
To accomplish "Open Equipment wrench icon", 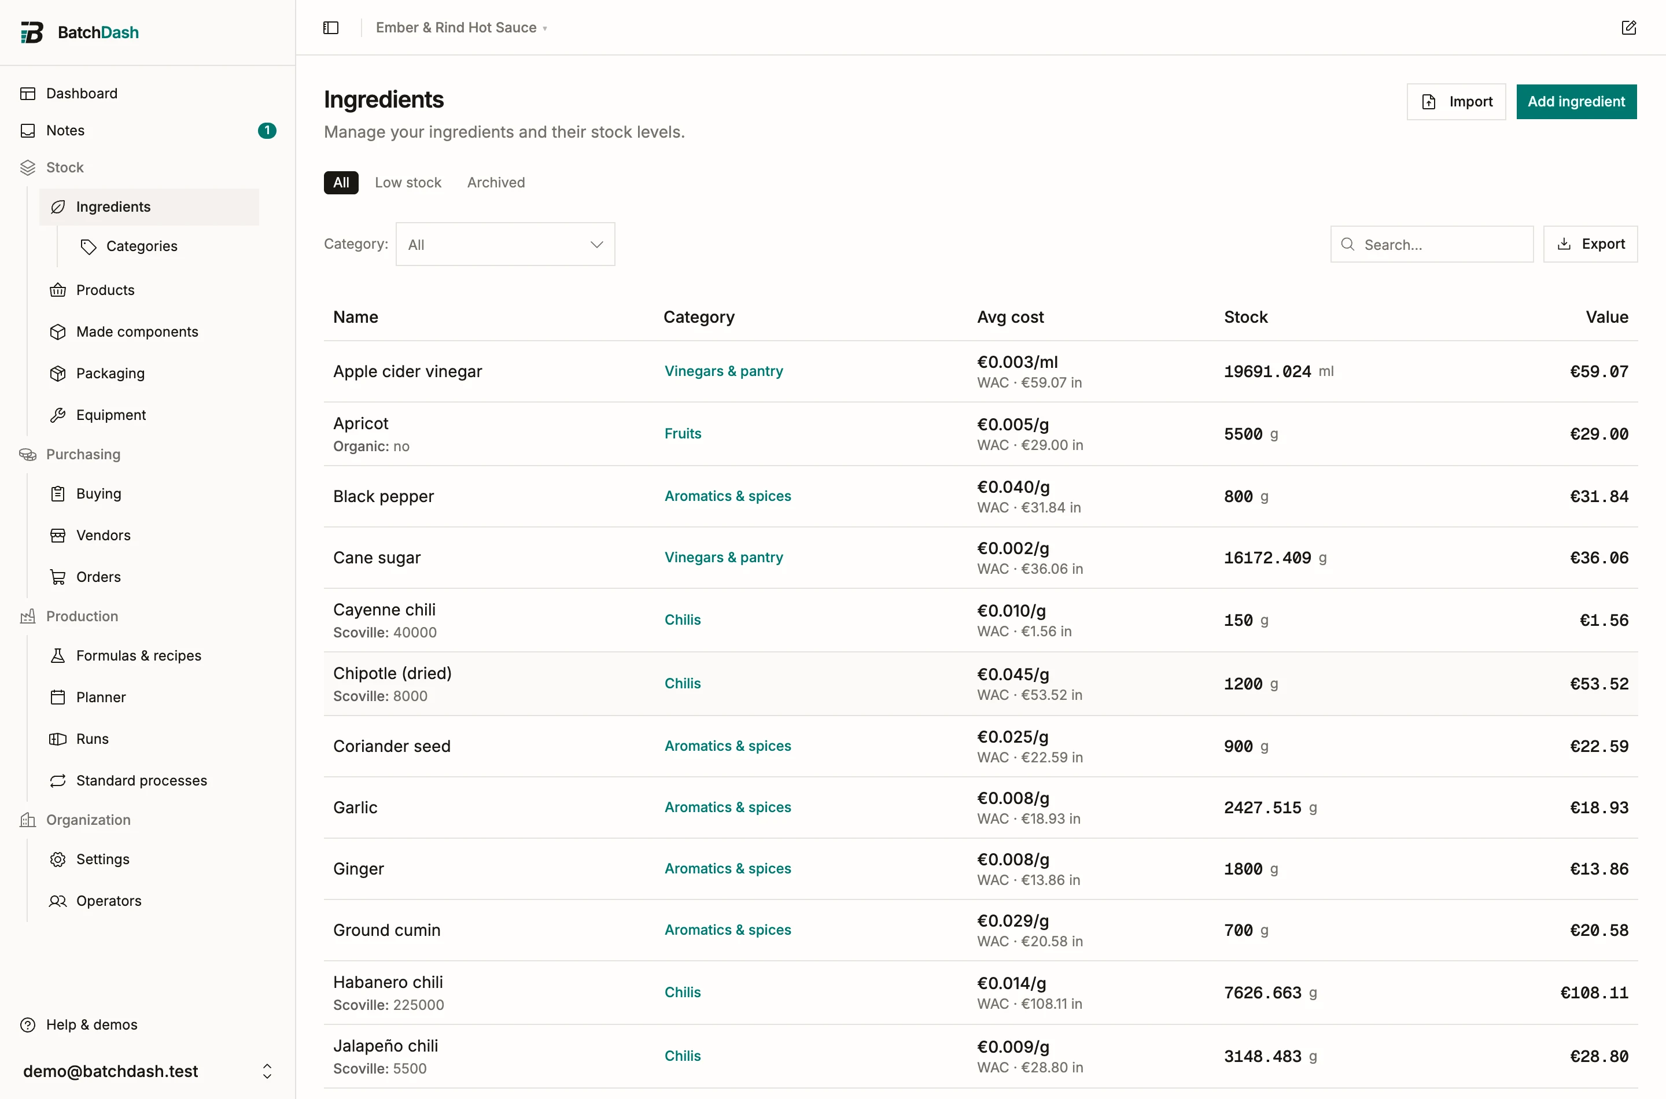I will 58,415.
